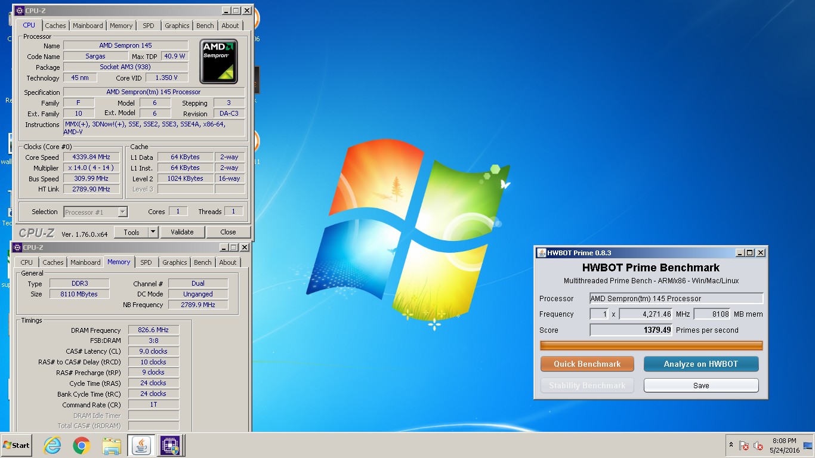The width and height of the screenshot is (815, 458).
Task: Click the Package value Socket AM3 (938)
Action: [x=126, y=67]
